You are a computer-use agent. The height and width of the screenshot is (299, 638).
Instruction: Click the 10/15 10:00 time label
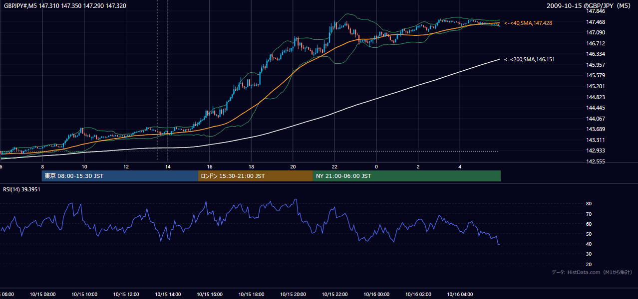point(84,295)
